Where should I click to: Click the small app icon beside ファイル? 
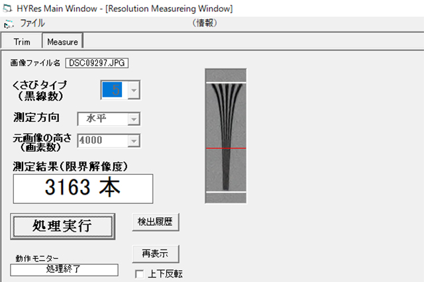pyautogui.click(x=9, y=23)
